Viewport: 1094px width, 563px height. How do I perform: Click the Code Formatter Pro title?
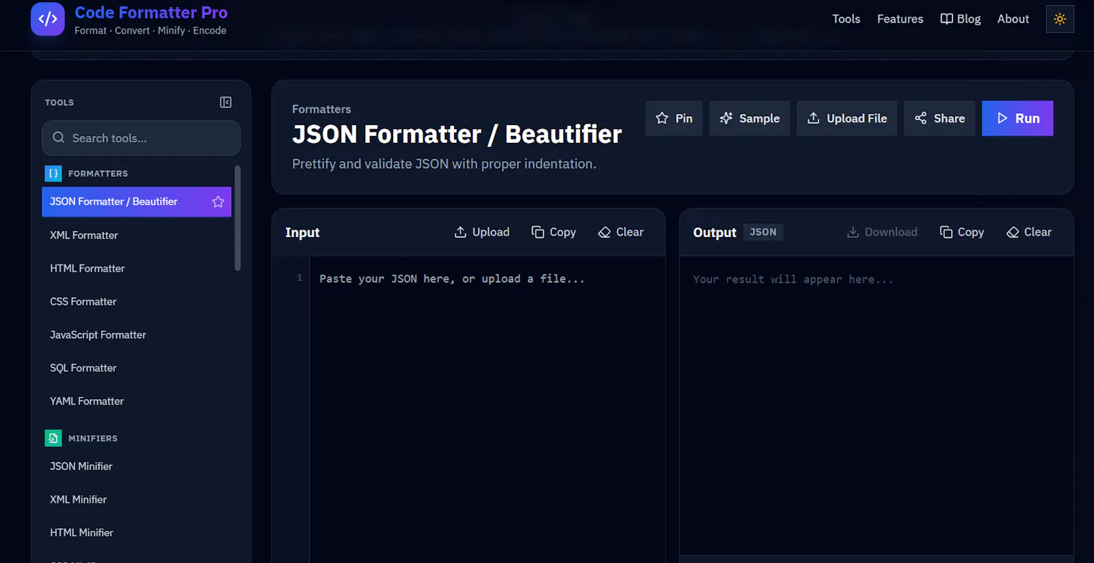(x=151, y=12)
